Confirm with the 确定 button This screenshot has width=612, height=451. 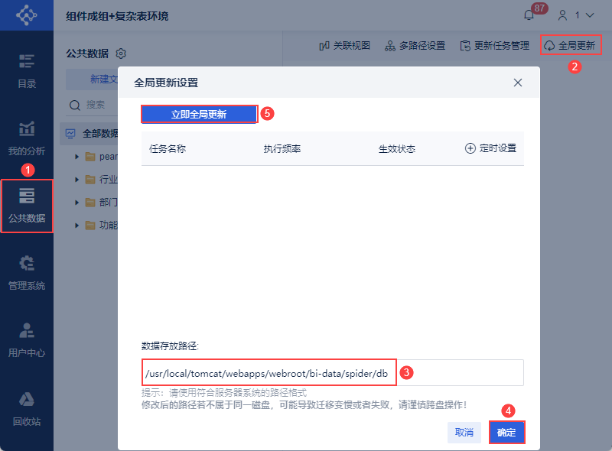506,433
